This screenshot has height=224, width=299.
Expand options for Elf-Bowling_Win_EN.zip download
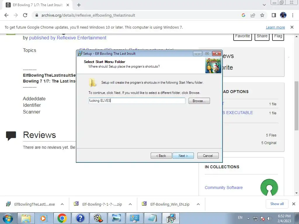pos(198,204)
